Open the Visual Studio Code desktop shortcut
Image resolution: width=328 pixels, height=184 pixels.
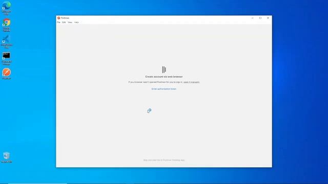[7, 41]
